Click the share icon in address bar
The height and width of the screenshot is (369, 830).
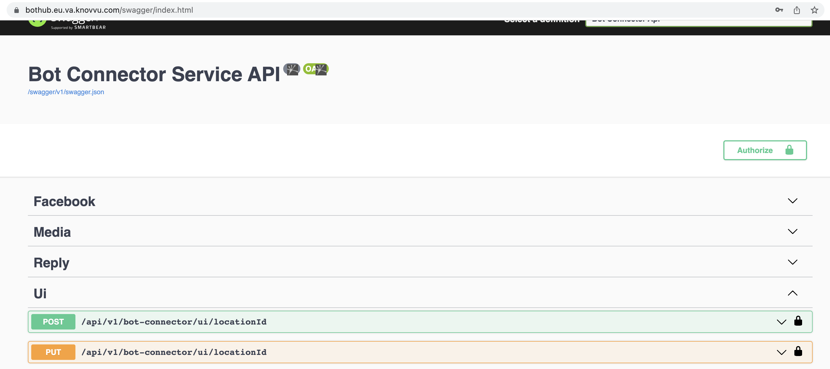click(797, 10)
